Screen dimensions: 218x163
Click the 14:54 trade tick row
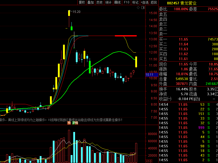(188, 104)
